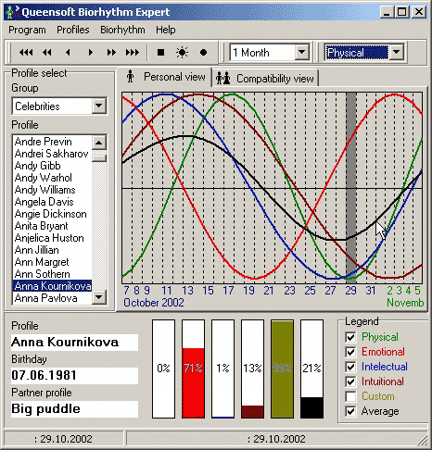
Task: Uncheck the Emotional legend checkbox
Action: coord(350,352)
